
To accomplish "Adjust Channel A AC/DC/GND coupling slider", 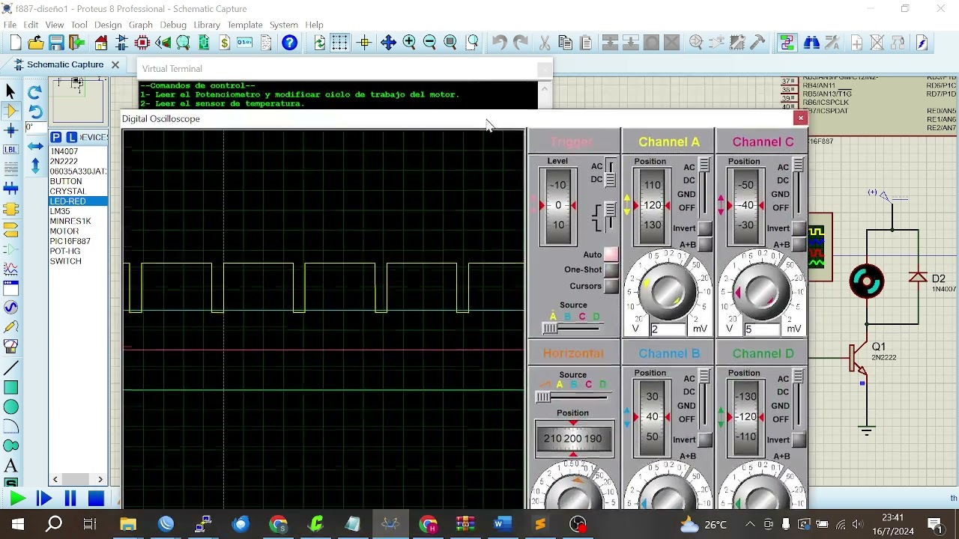I will pyautogui.click(x=704, y=187).
